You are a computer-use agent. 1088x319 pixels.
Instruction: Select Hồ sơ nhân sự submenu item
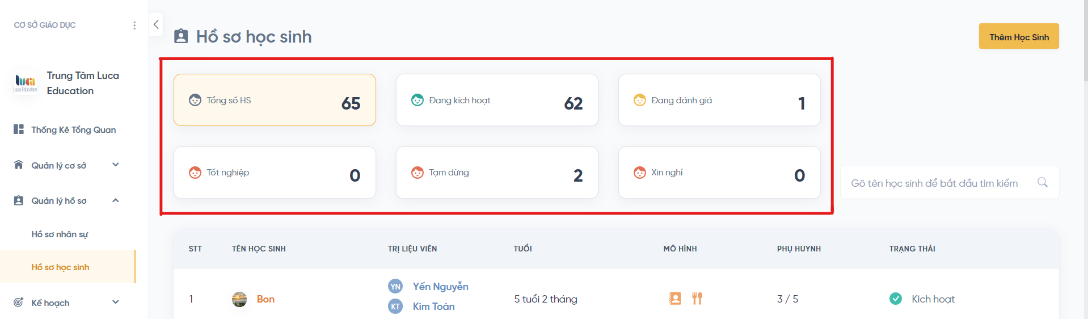tap(60, 234)
